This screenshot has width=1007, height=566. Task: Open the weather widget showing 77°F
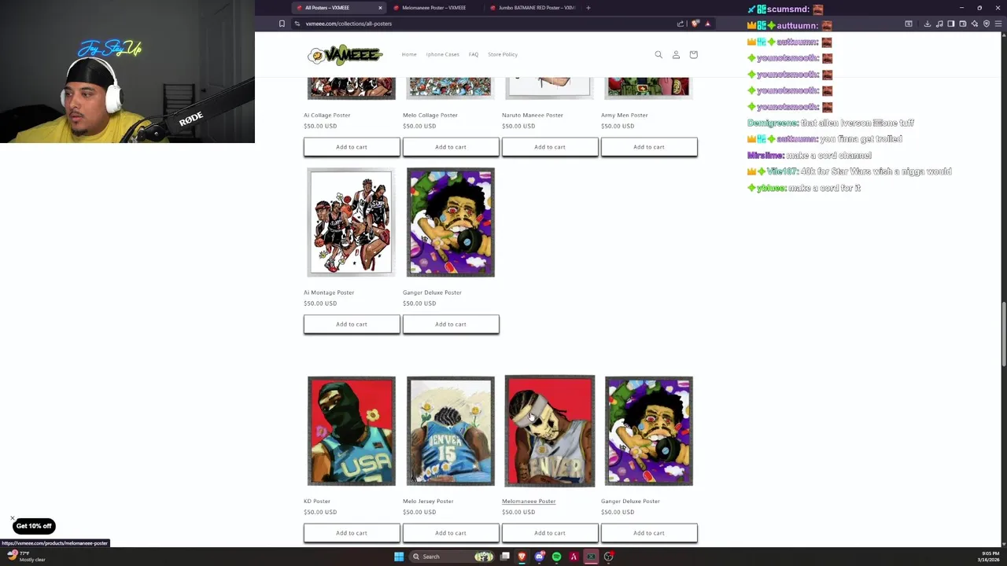pyautogui.click(x=27, y=557)
